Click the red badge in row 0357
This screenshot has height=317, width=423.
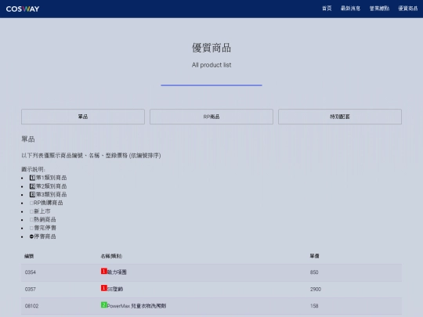104,288
